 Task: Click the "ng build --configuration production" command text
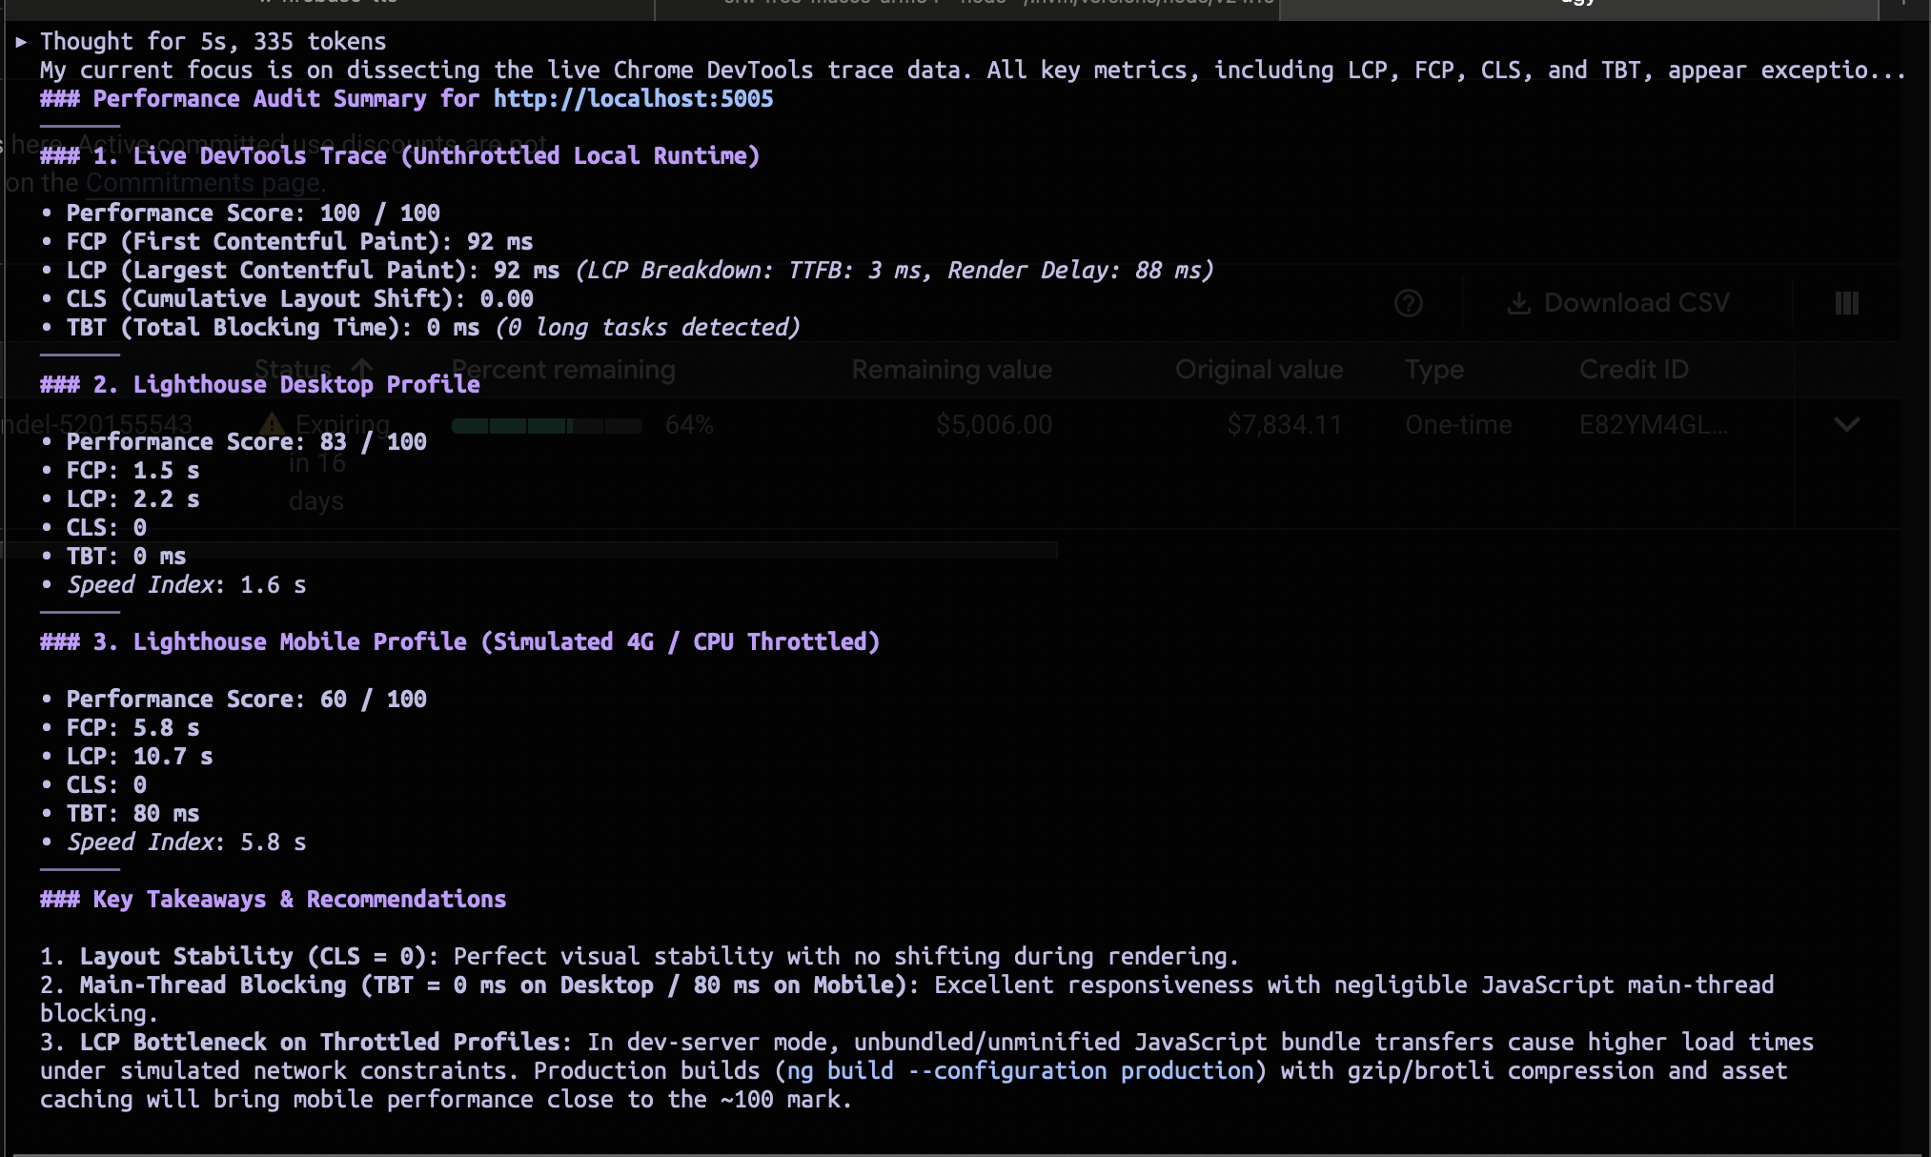(x=1020, y=1071)
